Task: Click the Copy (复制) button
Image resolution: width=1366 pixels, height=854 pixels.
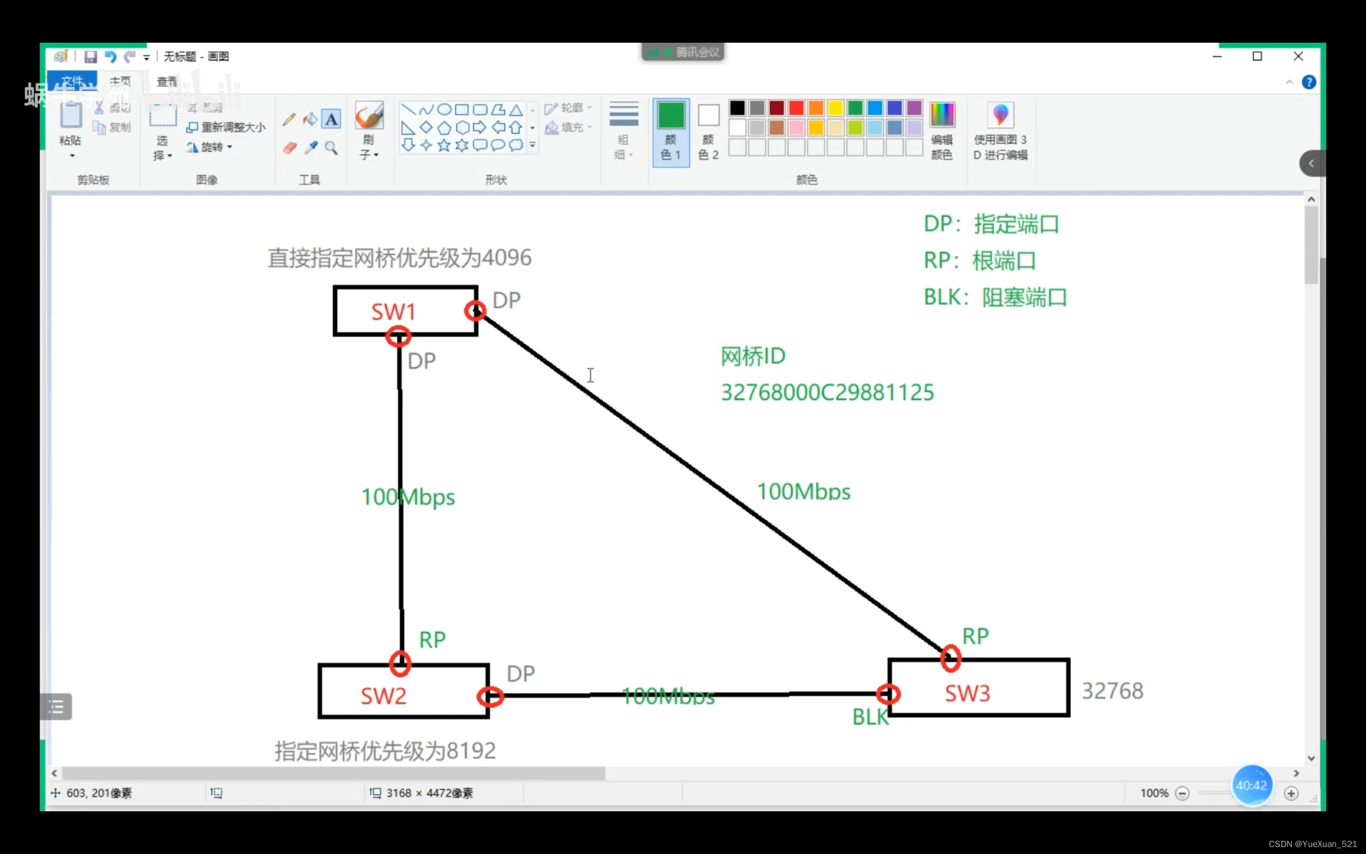Action: click(x=113, y=128)
